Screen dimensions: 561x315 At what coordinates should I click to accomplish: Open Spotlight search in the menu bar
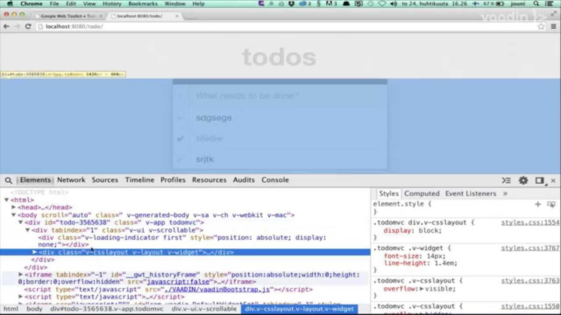(536, 3)
